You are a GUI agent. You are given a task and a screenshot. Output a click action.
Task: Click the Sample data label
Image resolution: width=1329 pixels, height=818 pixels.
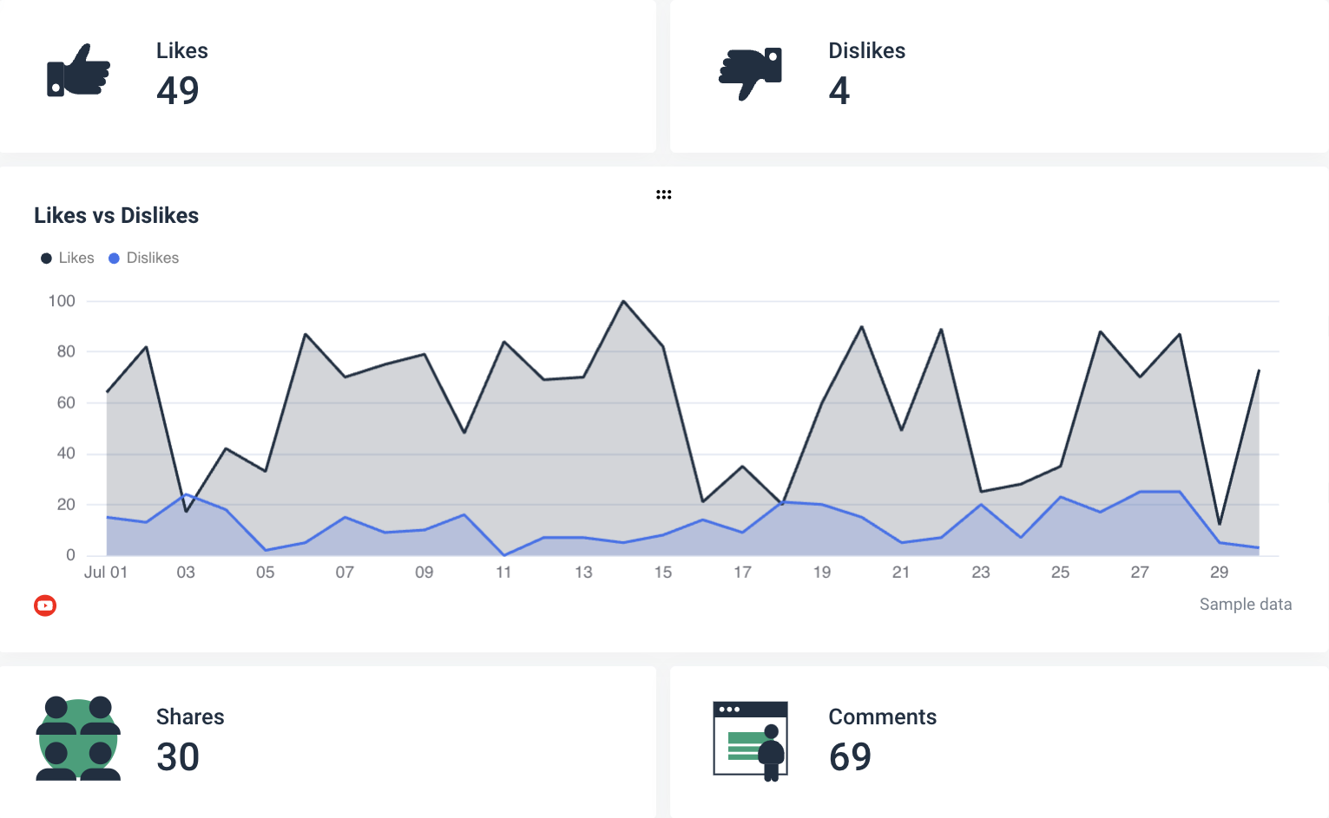click(x=1246, y=604)
